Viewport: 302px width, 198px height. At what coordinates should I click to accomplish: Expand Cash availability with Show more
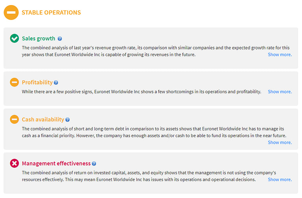point(280,142)
